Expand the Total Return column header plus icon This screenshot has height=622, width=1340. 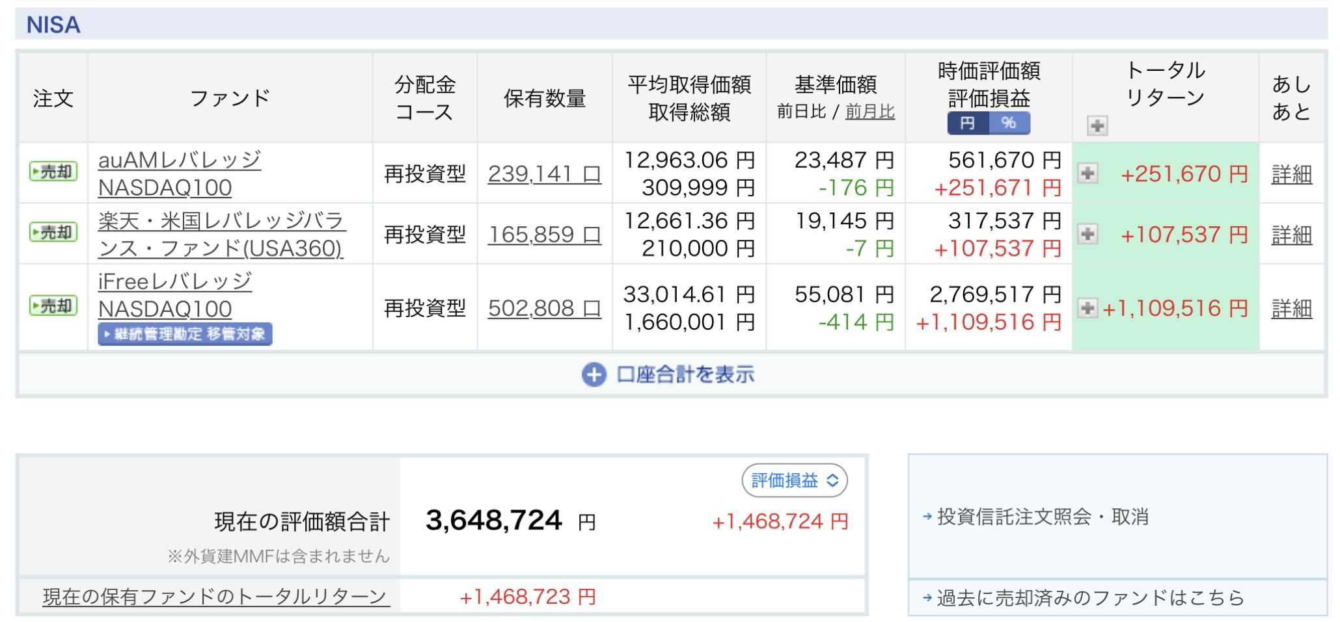point(1097,125)
